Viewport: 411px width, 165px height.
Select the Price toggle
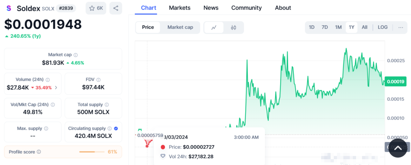[x=148, y=27]
